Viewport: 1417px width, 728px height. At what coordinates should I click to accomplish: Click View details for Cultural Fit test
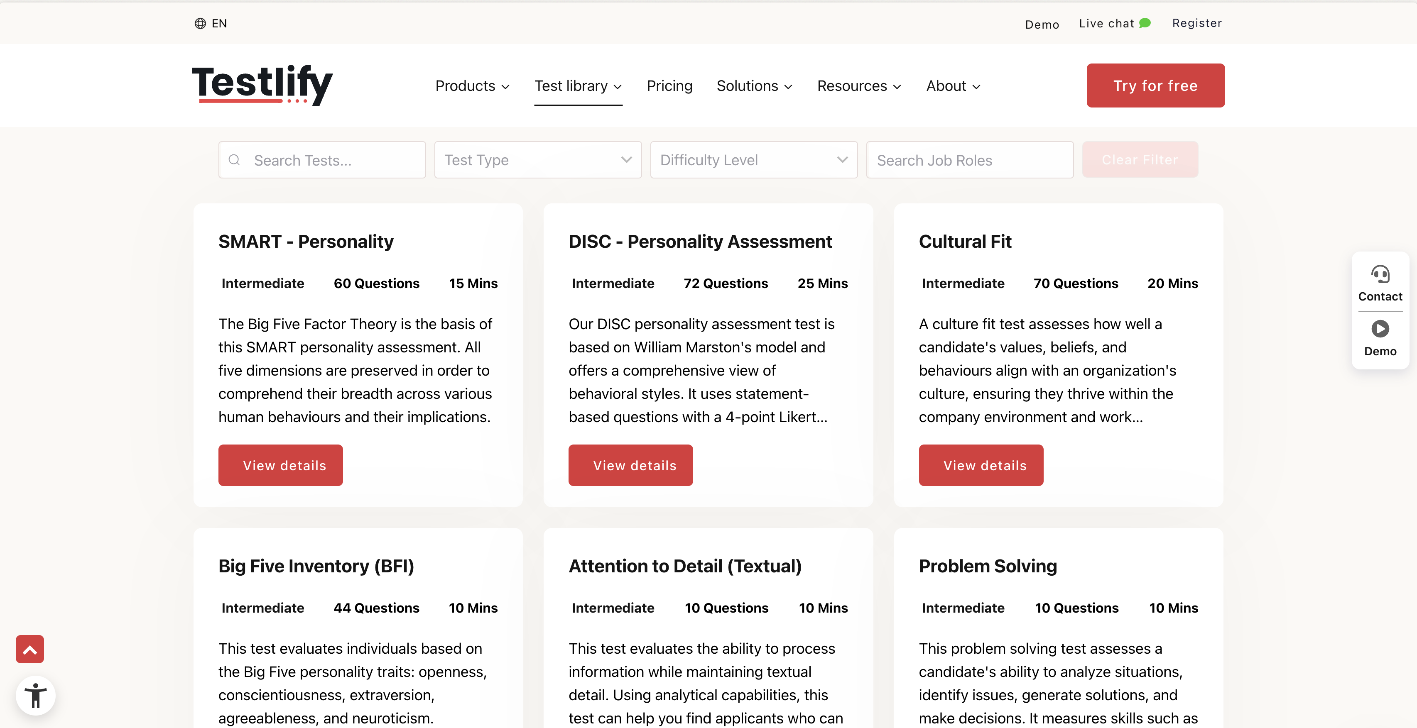[x=984, y=465]
